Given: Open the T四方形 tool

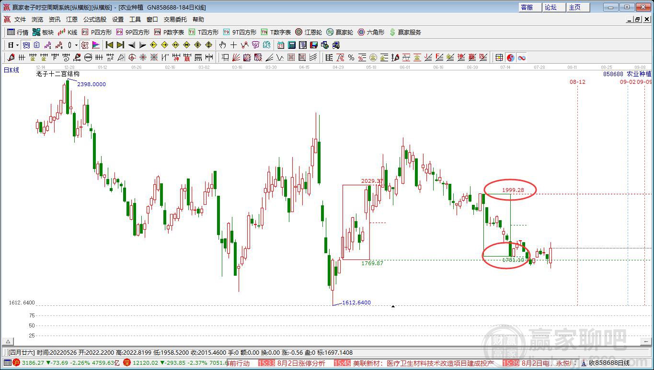Looking at the screenshot, I should tap(204, 32).
